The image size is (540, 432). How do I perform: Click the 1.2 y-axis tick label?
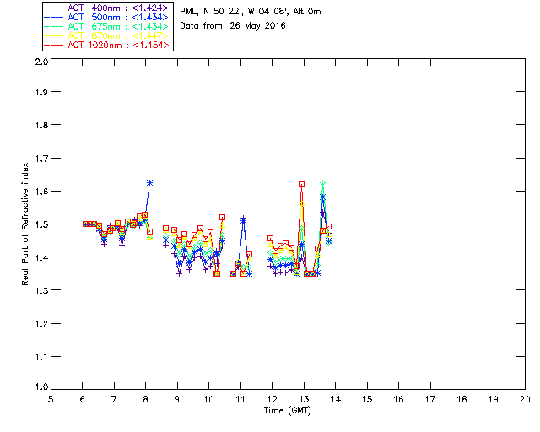coord(41,324)
